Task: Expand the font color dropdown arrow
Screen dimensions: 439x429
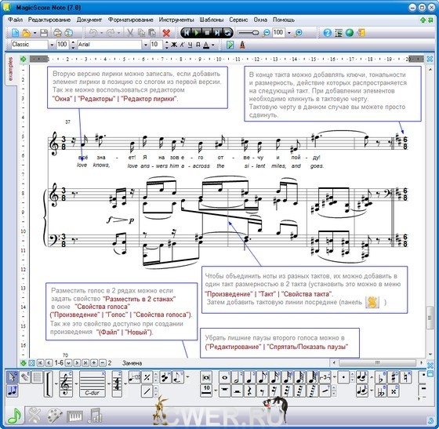Action: (x=213, y=45)
